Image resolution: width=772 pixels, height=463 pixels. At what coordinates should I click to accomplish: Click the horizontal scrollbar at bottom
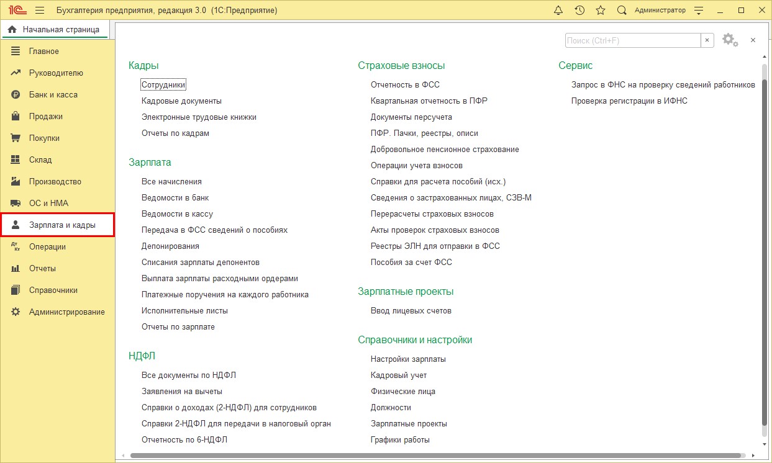coord(435,456)
